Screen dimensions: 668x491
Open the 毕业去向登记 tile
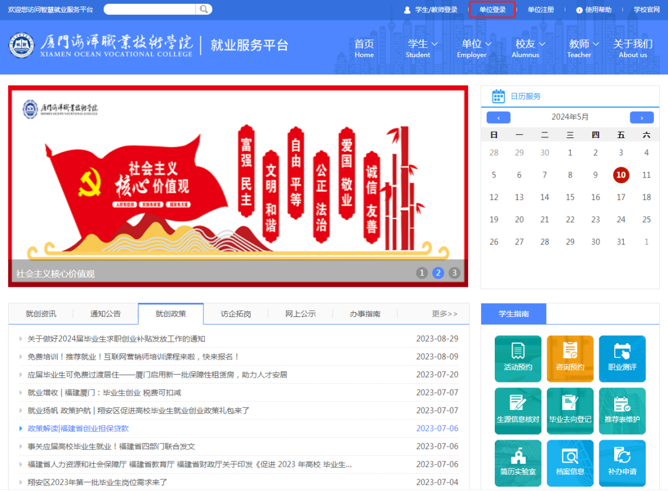pyautogui.click(x=570, y=411)
